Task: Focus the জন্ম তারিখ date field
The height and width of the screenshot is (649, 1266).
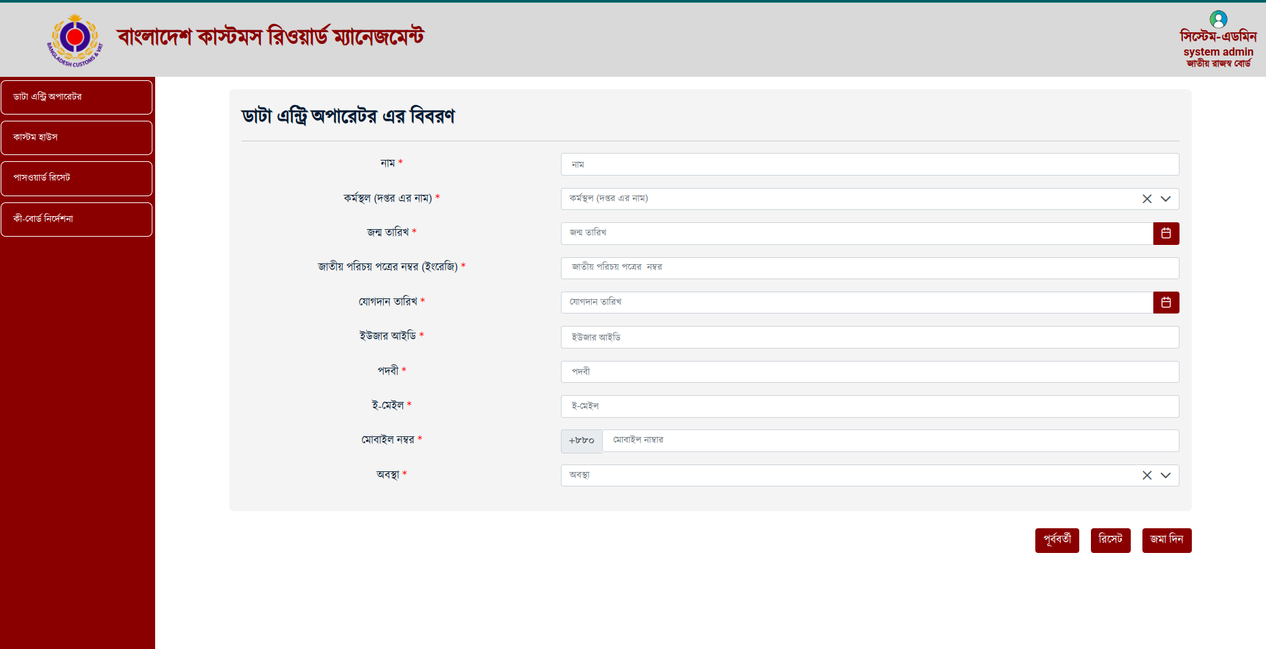Action: [x=857, y=233]
